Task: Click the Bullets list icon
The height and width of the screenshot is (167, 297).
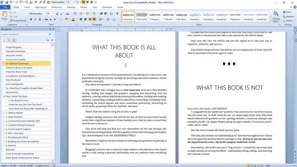Action: coord(81,13)
